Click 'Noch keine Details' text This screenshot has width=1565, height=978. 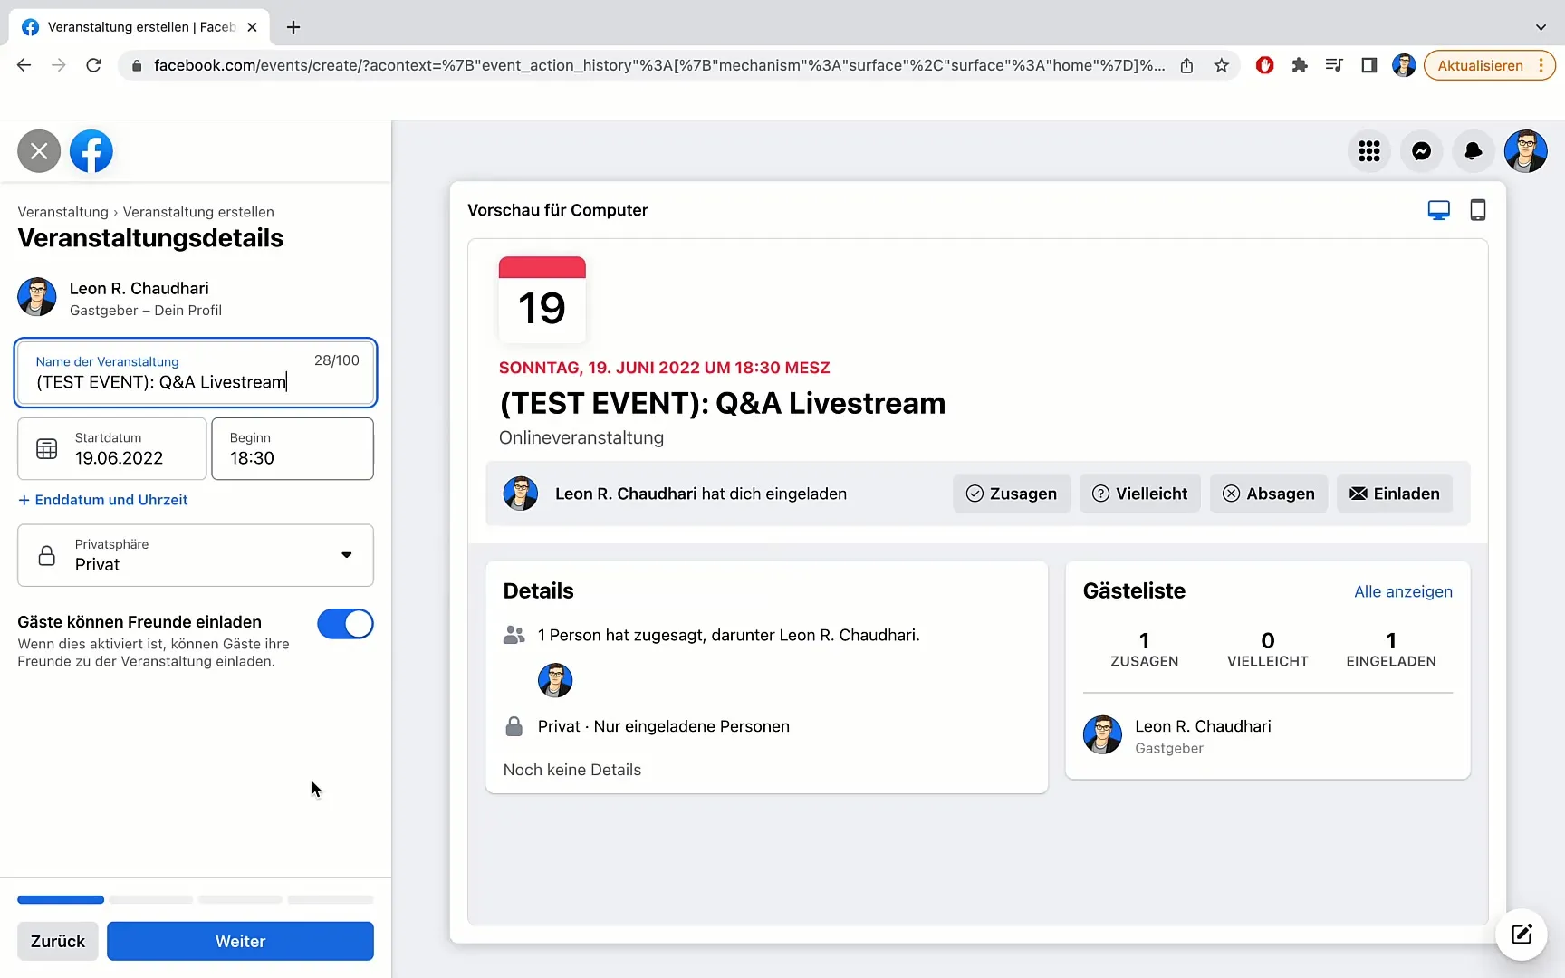point(571,770)
